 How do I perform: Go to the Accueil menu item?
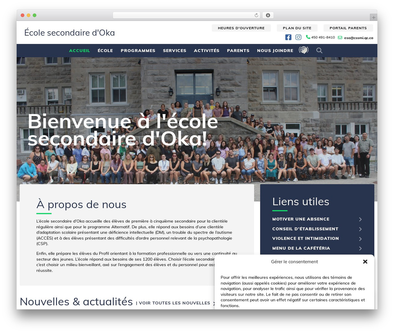click(x=79, y=51)
